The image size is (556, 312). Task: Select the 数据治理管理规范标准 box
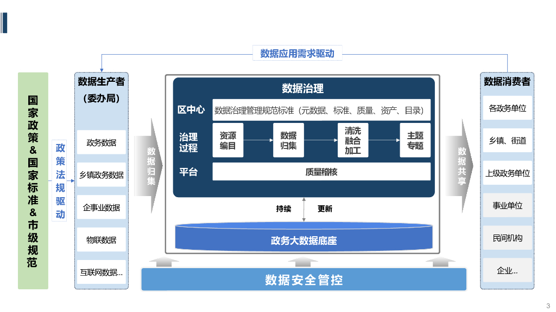tap(321, 110)
